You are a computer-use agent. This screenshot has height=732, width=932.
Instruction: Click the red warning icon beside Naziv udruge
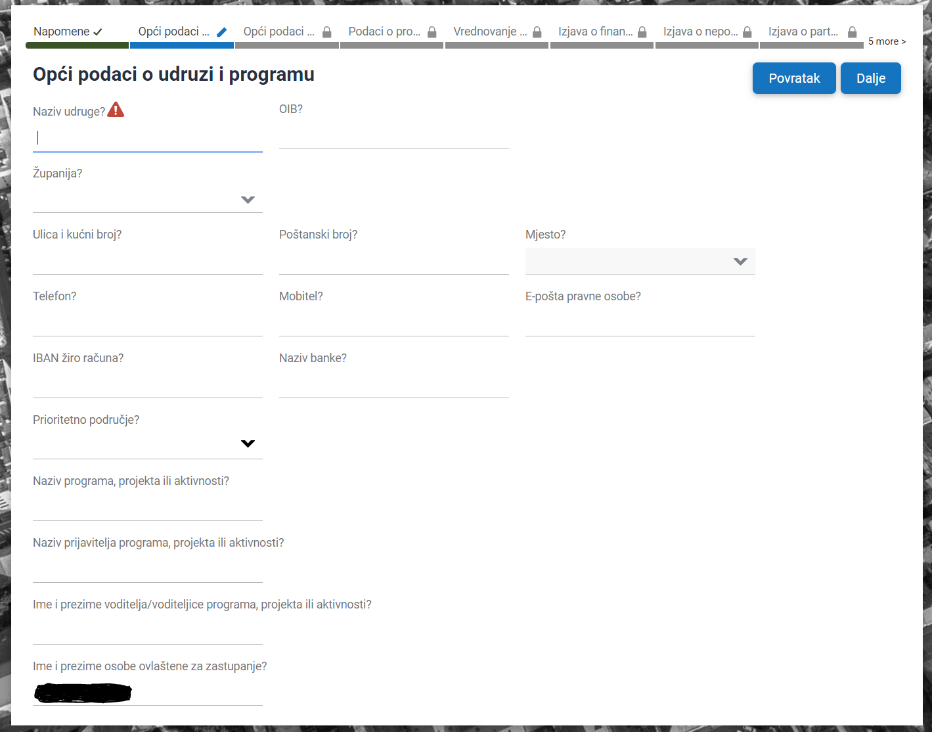pos(116,110)
